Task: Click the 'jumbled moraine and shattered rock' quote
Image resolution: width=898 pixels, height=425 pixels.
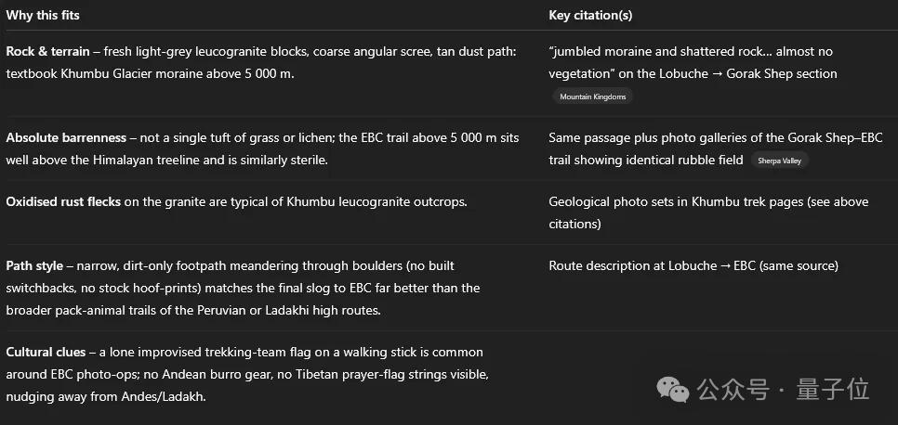Action: pos(657,51)
